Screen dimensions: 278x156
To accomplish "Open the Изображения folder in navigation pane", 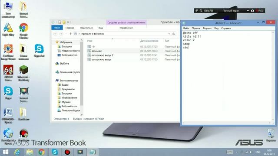I will click(x=69, y=97).
